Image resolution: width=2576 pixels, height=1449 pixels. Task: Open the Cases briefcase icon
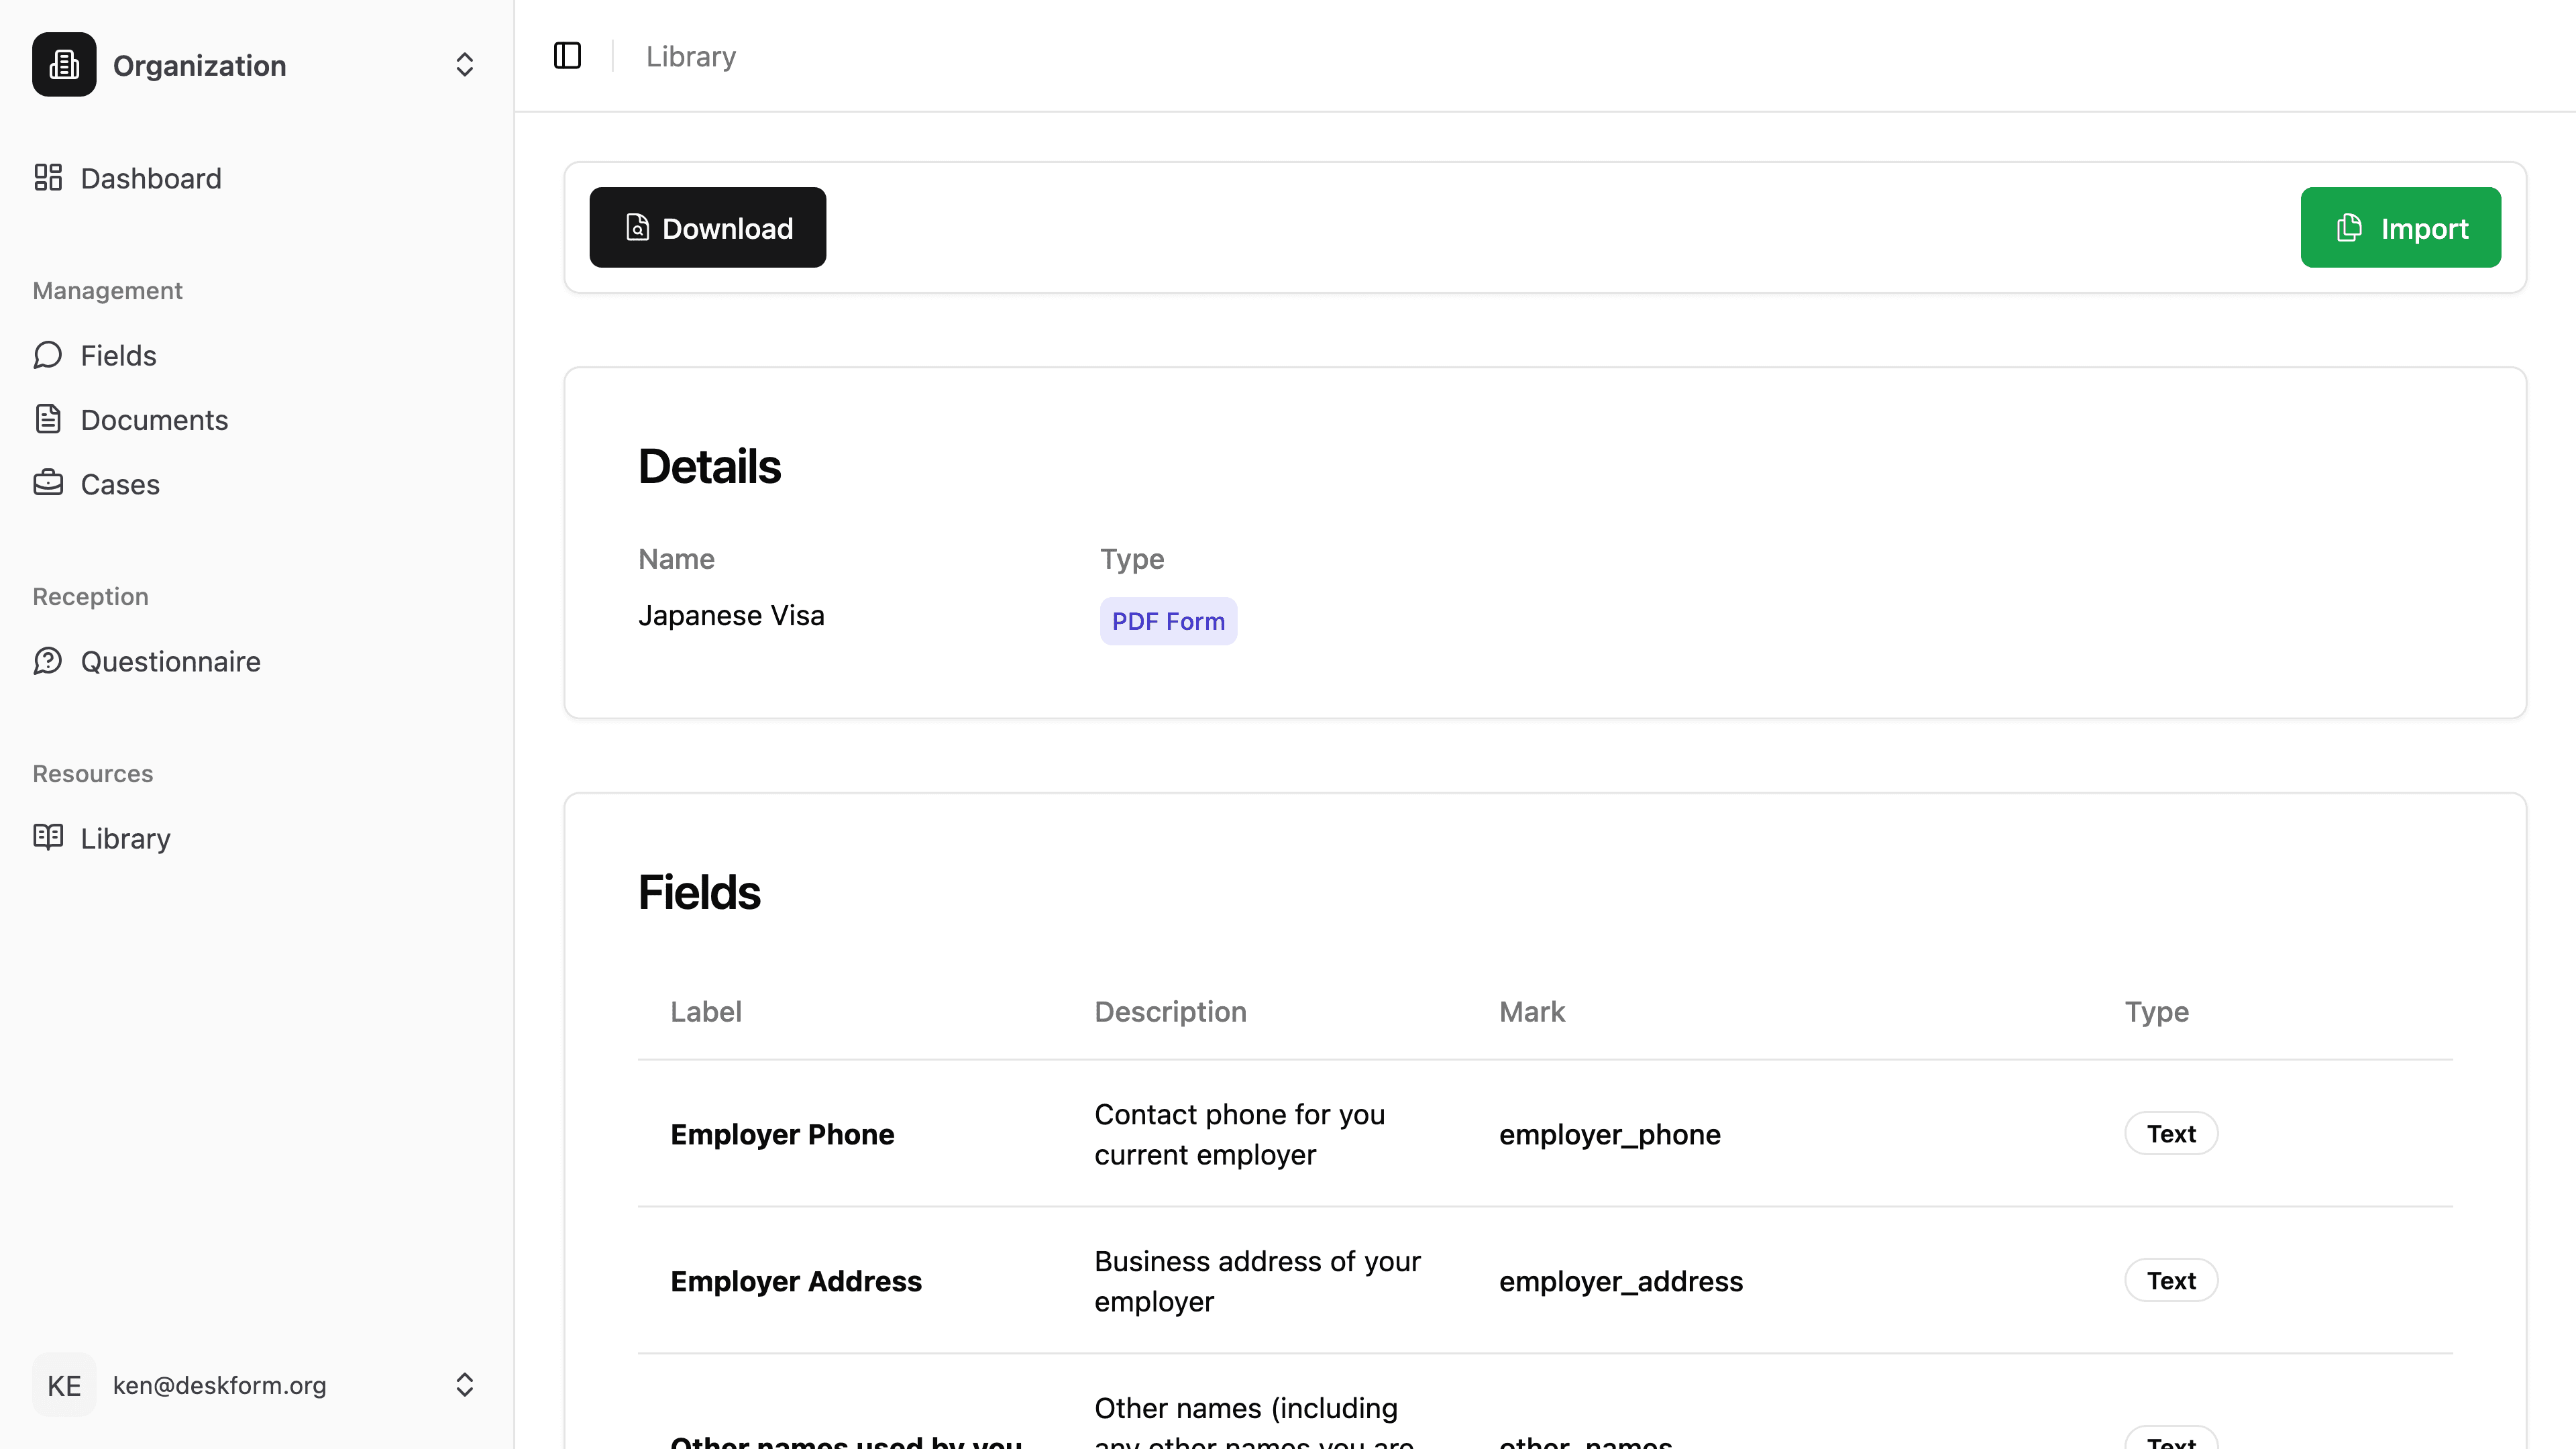click(x=48, y=483)
